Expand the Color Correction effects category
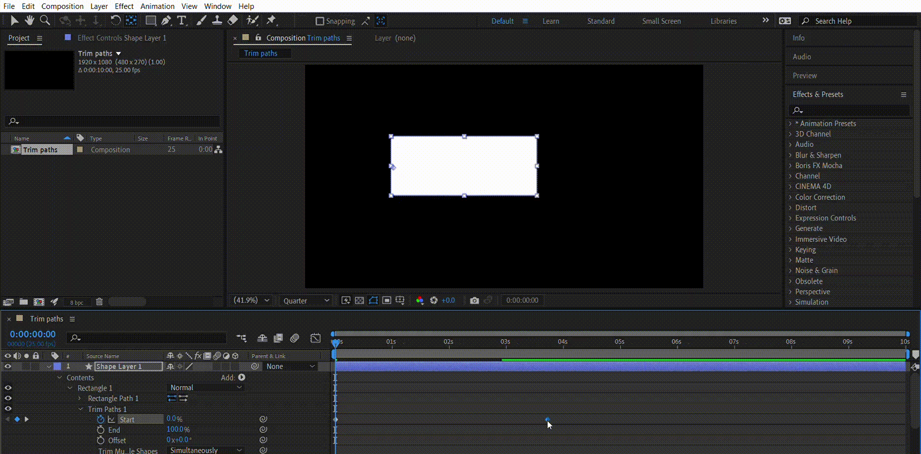The height and width of the screenshot is (454, 921). pos(791,197)
